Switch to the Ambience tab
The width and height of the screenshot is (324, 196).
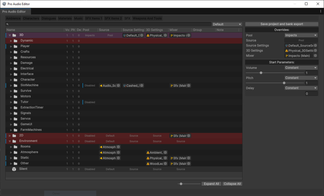[13, 18]
